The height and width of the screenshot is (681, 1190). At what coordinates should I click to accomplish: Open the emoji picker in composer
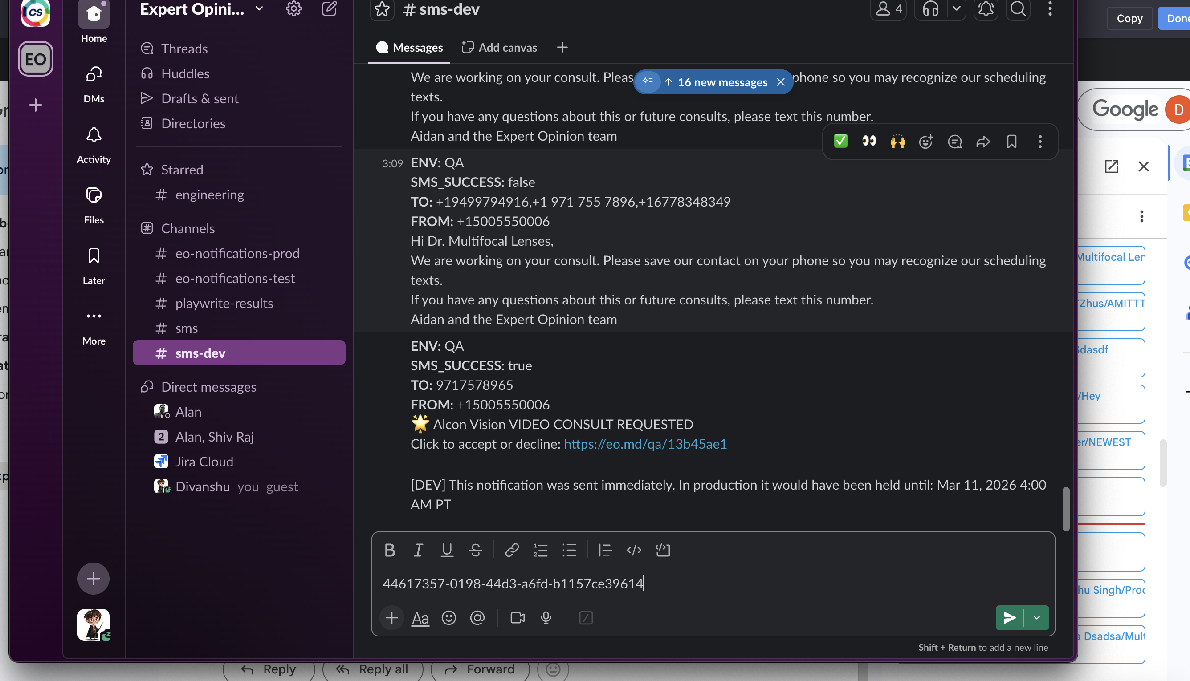(x=448, y=618)
